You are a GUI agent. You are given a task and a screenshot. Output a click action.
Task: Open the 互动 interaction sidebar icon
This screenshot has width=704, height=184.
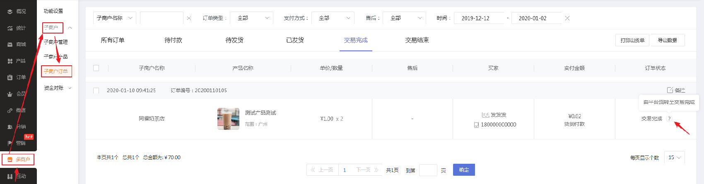coord(10,176)
